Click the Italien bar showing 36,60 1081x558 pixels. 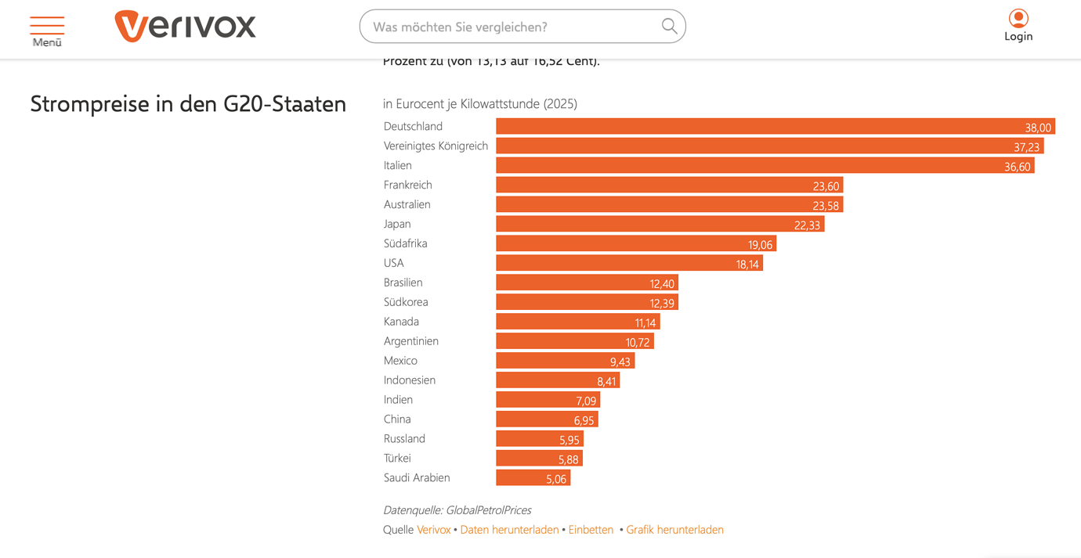tap(765, 166)
